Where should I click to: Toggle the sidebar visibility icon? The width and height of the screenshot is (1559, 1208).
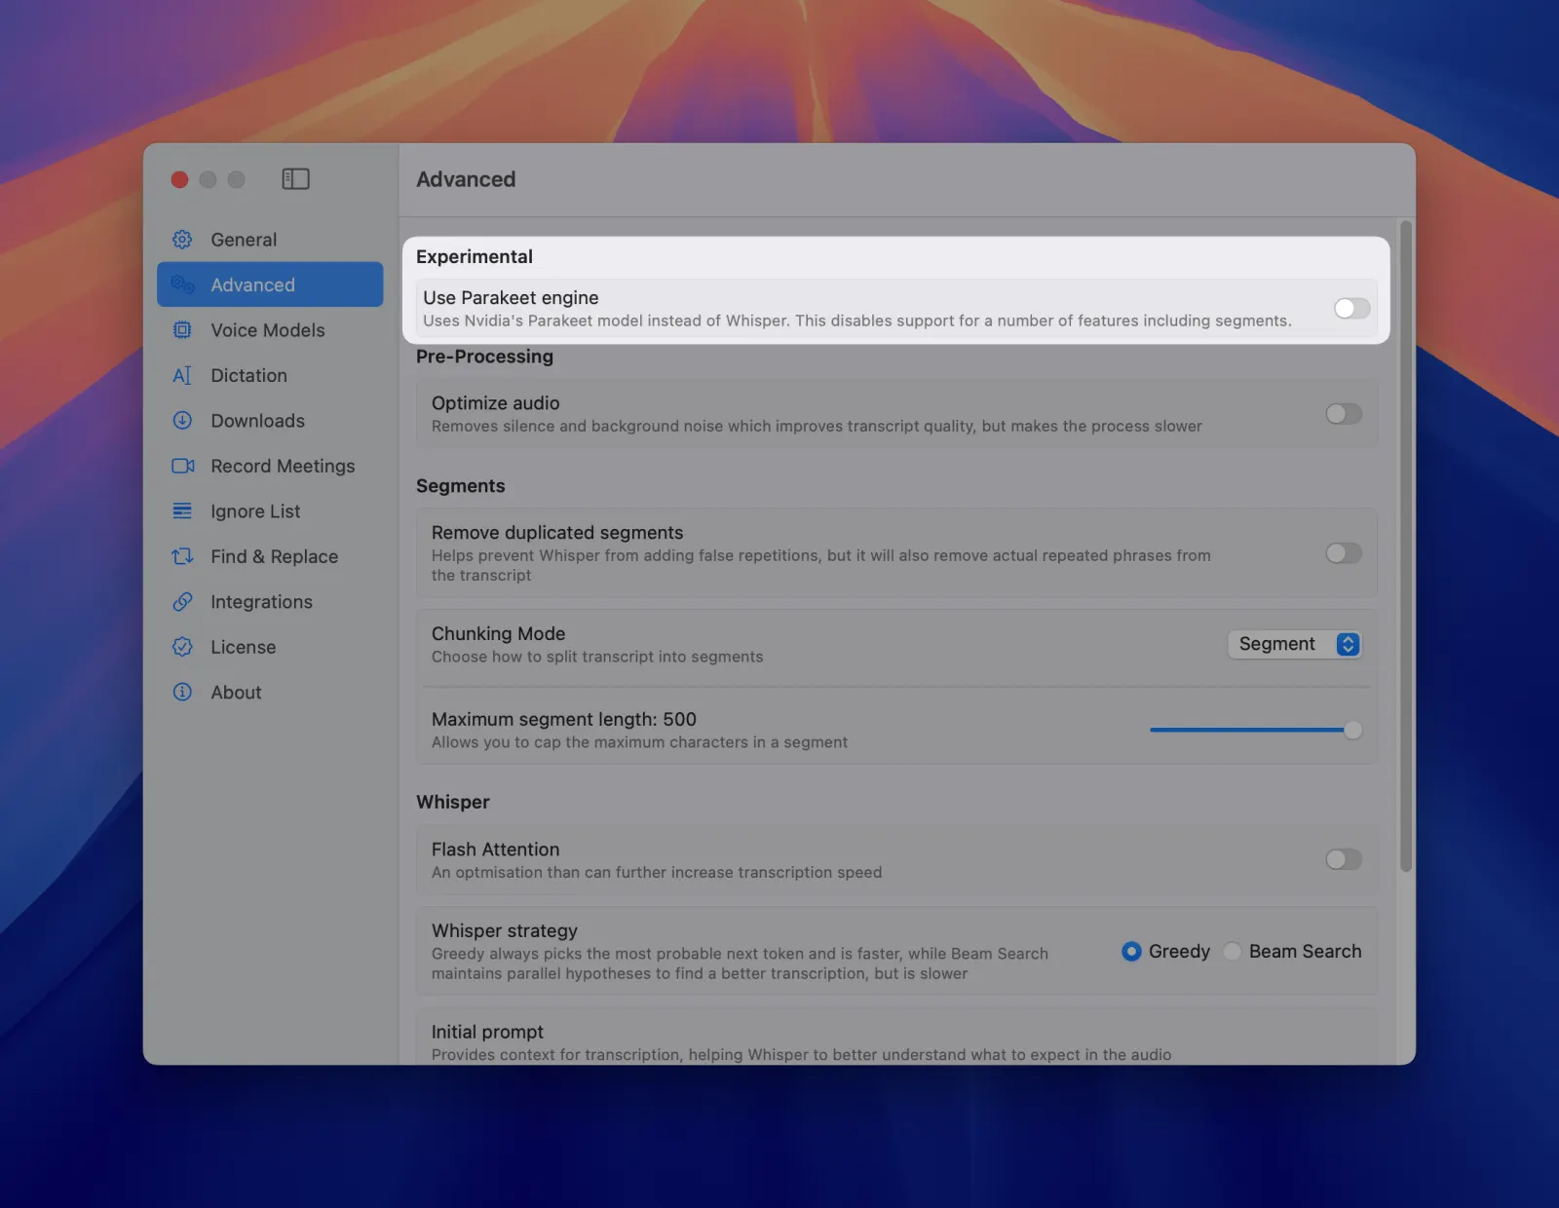(295, 179)
